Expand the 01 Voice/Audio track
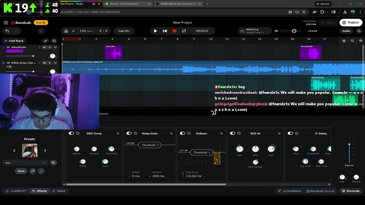The width and height of the screenshot is (365, 205). (x=55, y=47)
